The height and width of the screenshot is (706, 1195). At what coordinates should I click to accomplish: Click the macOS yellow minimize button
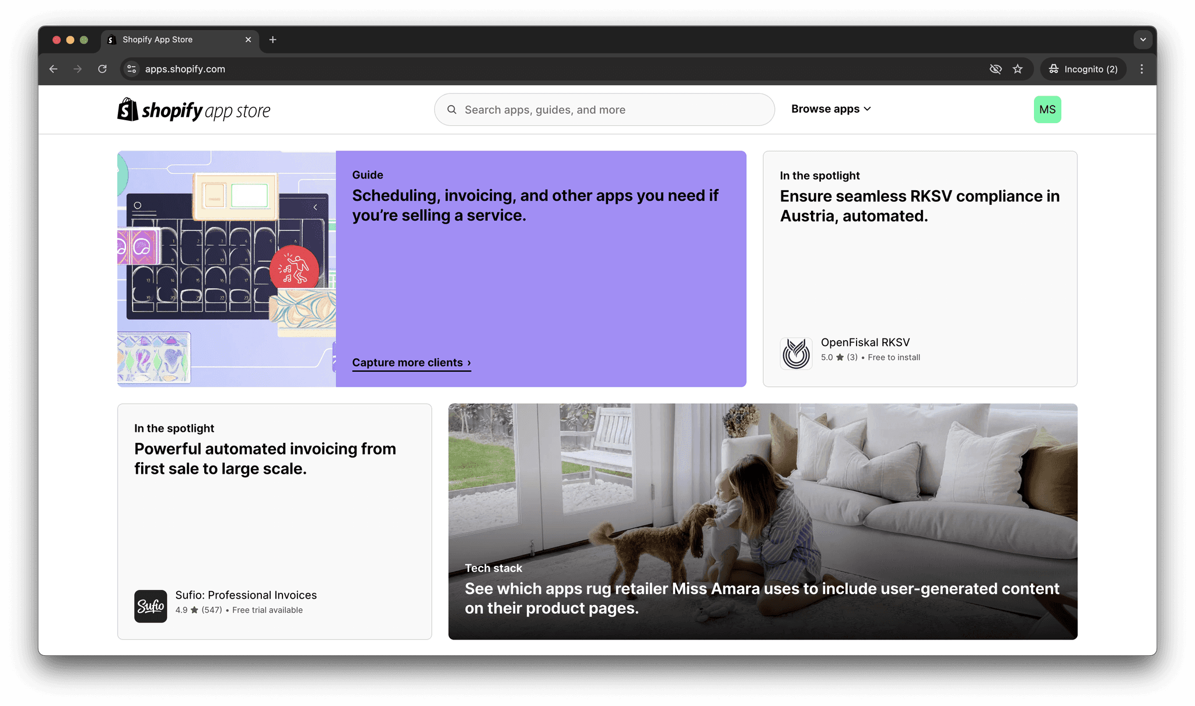70,40
